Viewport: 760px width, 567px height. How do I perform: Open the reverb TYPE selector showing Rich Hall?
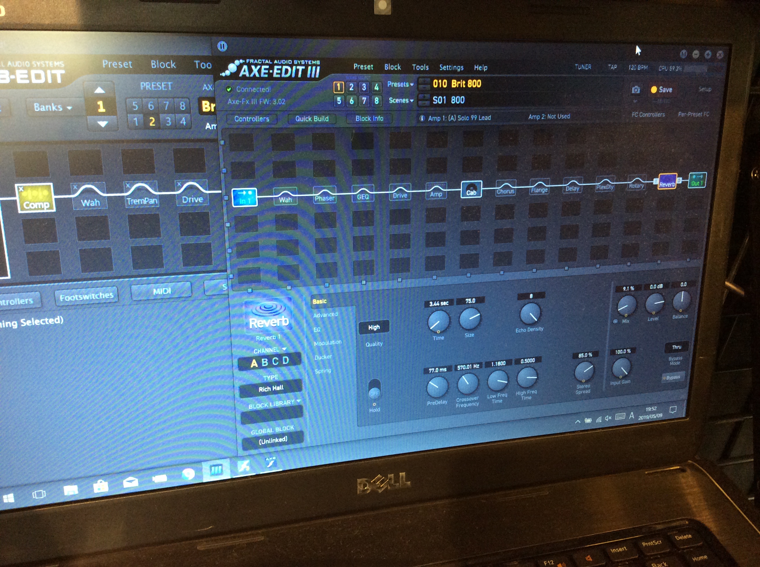[271, 389]
